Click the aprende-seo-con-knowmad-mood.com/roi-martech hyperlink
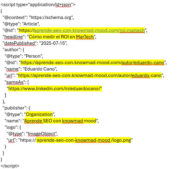Image resolution: width=189 pixels, height=169 pixels. 89,30
